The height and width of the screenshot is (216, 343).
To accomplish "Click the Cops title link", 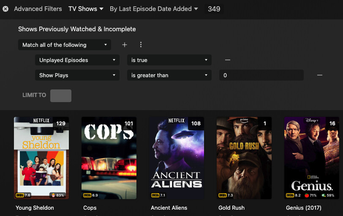I will [x=90, y=208].
